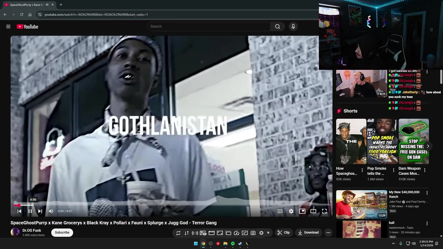Open the 'How Spaceghos...' short thumbnail

tap(351, 141)
